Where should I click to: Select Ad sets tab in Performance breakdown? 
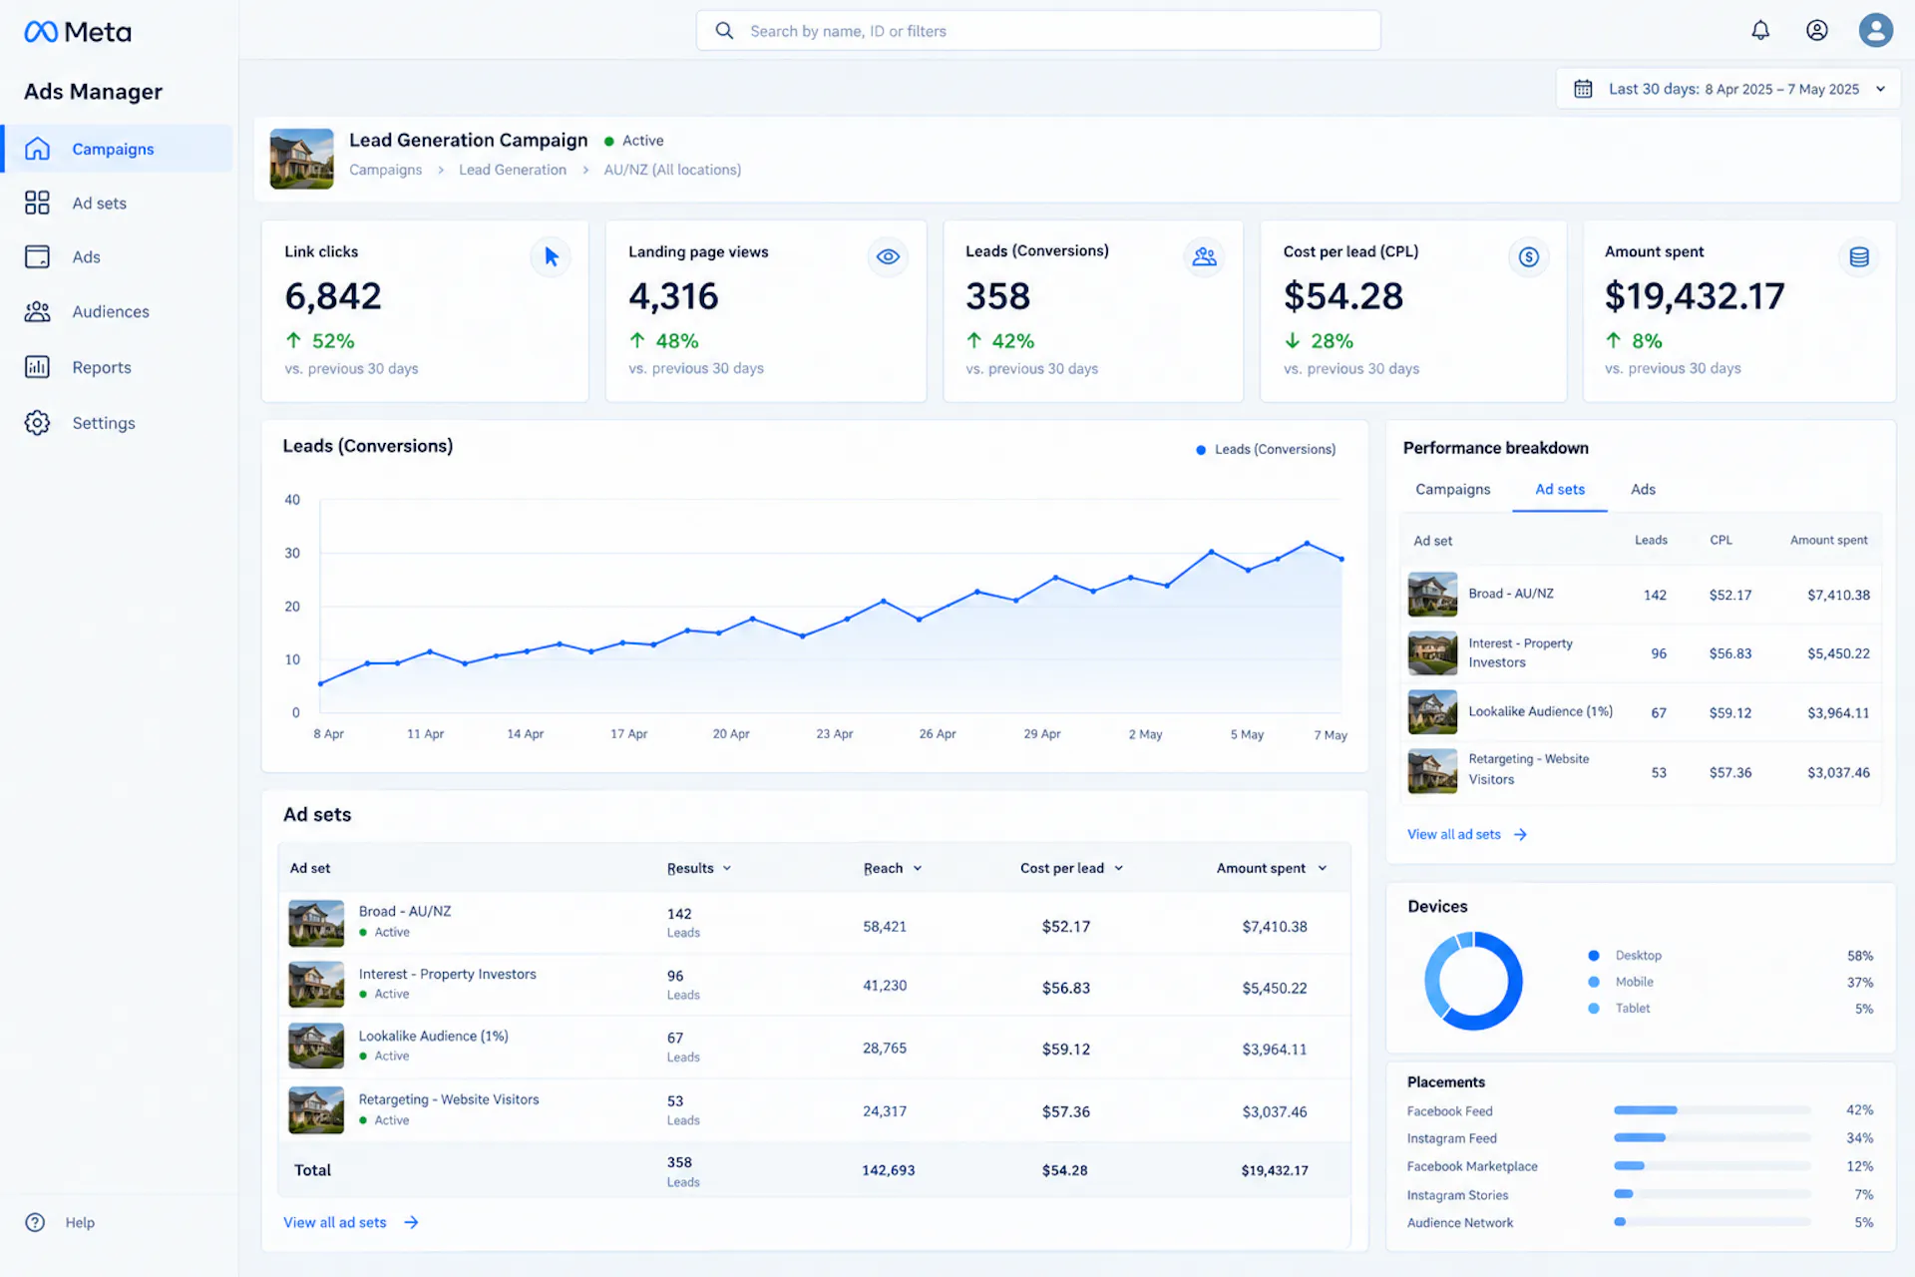click(x=1560, y=489)
